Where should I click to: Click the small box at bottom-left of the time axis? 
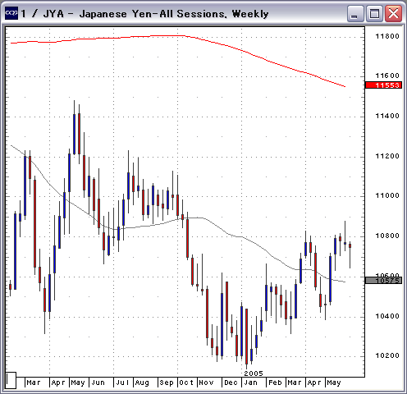(x=11, y=380)
